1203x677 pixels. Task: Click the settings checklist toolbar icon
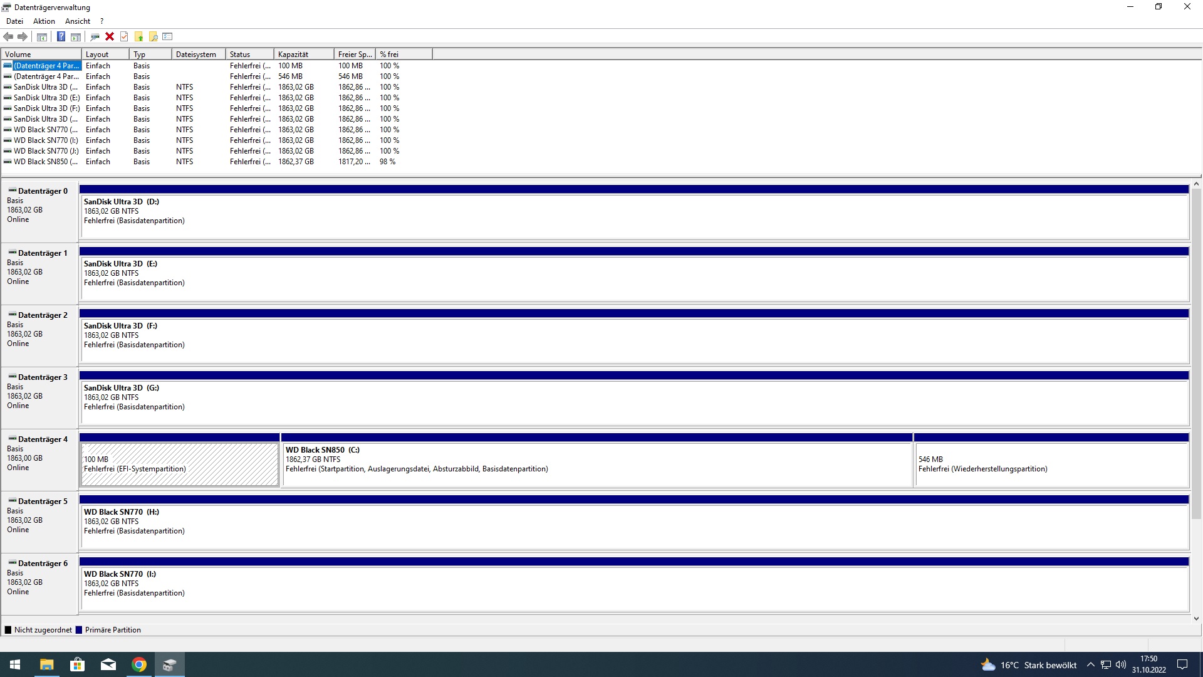(x=167, y=36)
